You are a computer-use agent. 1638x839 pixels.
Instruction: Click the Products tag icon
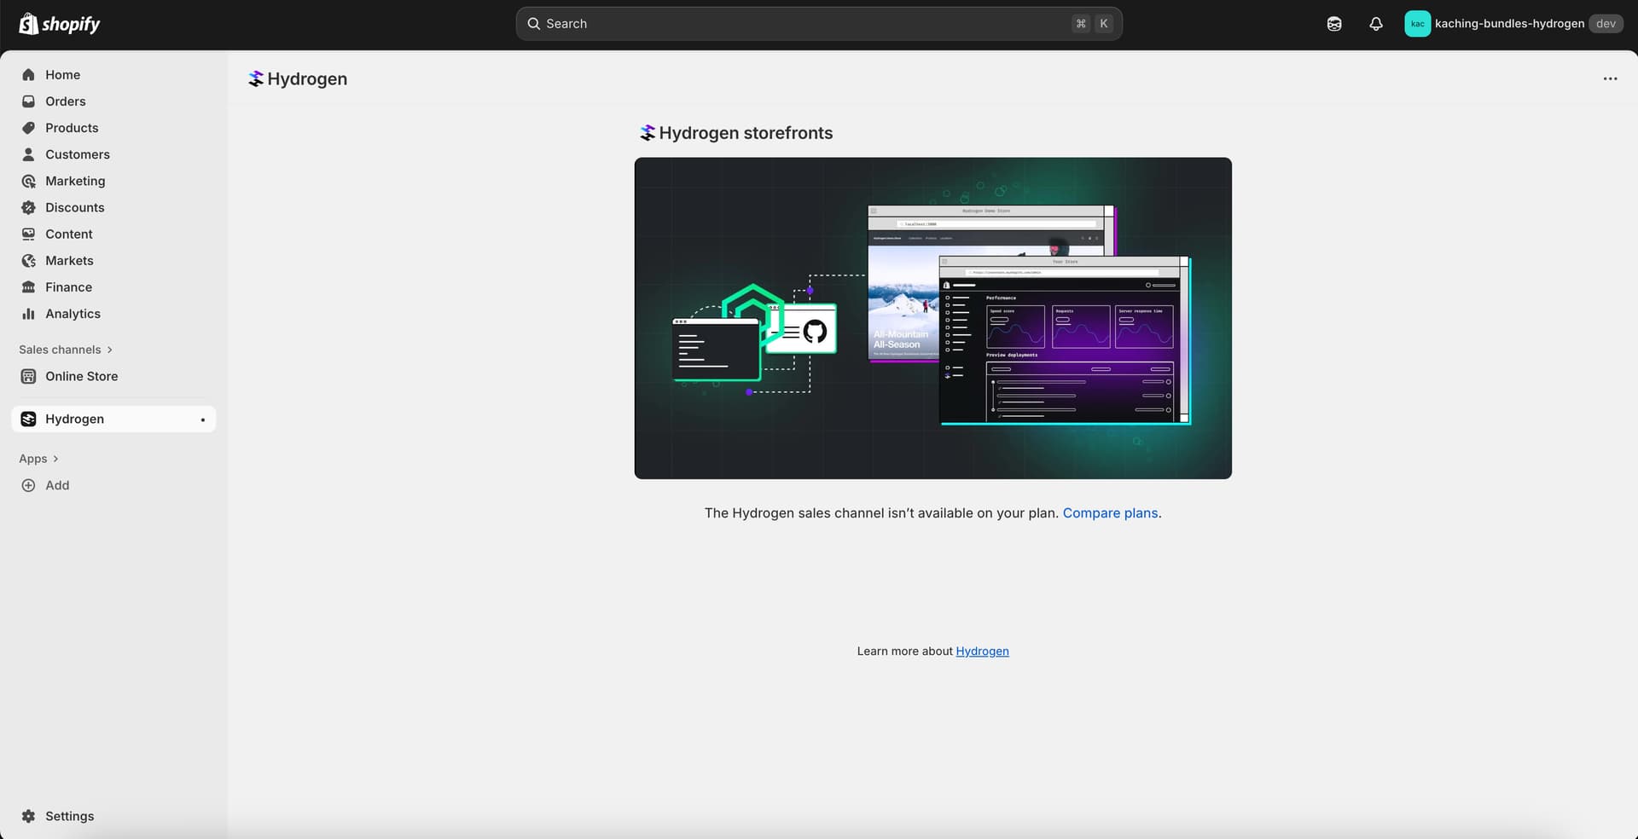pyautogui.click(x=28, y=128)
